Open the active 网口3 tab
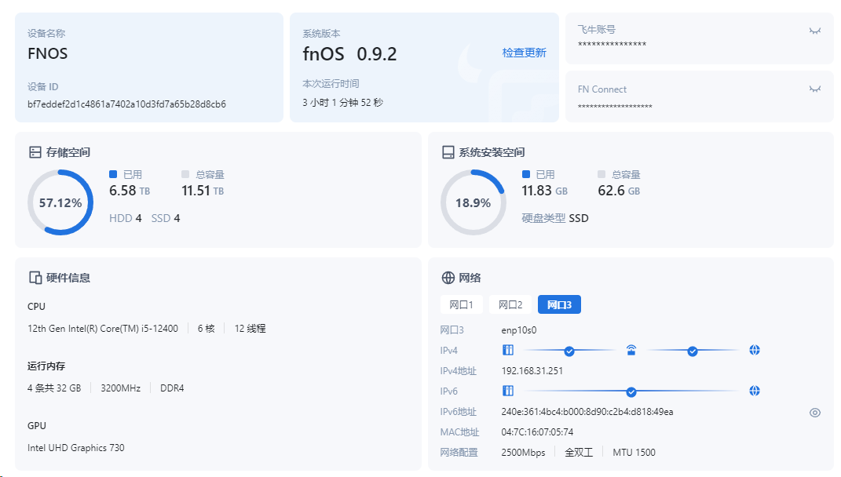The width and height of the screenshot is (841, 477). point(559,304)
